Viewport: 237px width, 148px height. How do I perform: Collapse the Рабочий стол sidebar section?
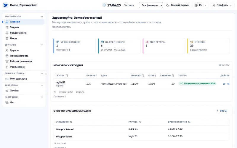point(42,16)
